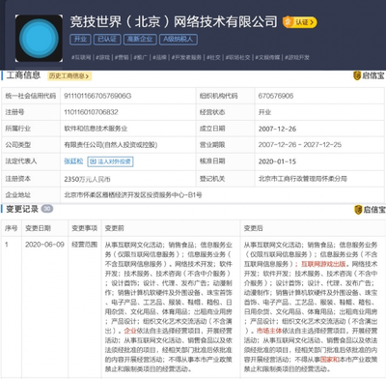The width and height of the screenshot is (386, 379).
Task: Click the 启信宝 logo beside 变更记录
Action: 370,210
